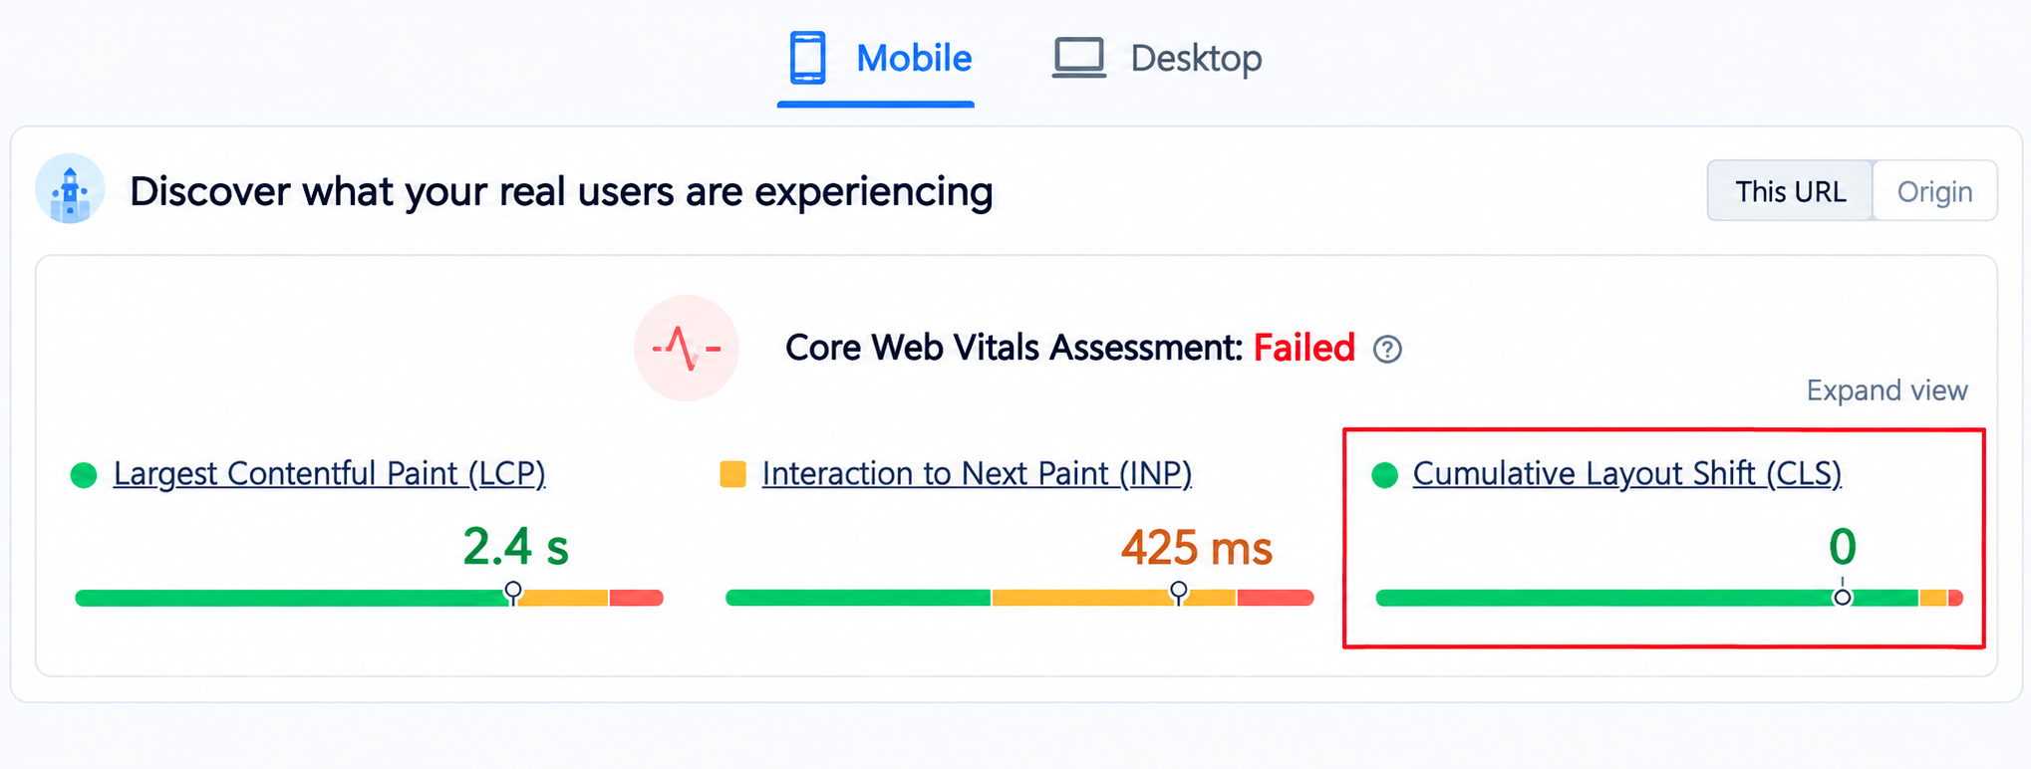The height and width of the screenshot is (769, 2031).
Task: Open the help question mark icon
Action: pos(1387,350)
